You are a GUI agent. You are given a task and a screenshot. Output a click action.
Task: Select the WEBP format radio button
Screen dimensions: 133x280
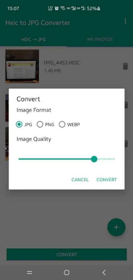(62, 124)
